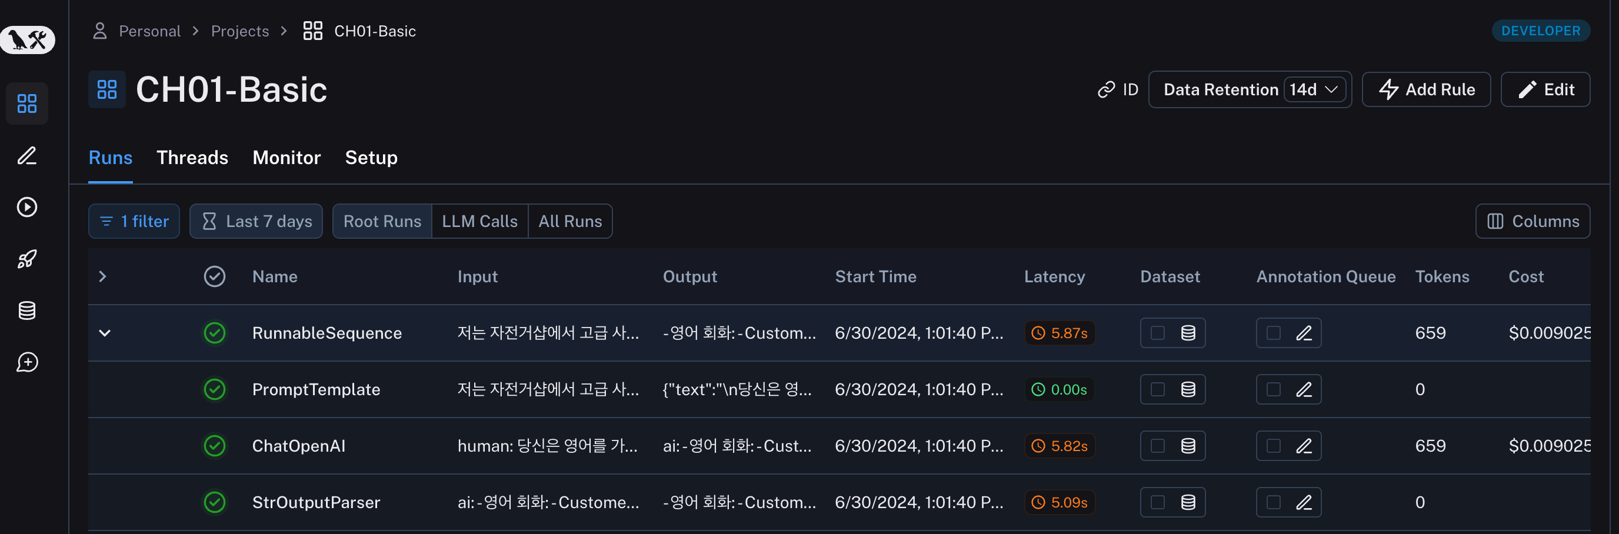Click the Add Rule button
The width and height of the screenshot is (1619, 534).
pyautogui.click(x=1426, y=90)
